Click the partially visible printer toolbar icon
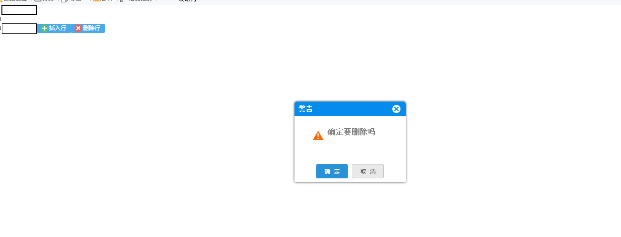This screenshot has width=621, height=237. pyautogui.click(x=38, y=1)
